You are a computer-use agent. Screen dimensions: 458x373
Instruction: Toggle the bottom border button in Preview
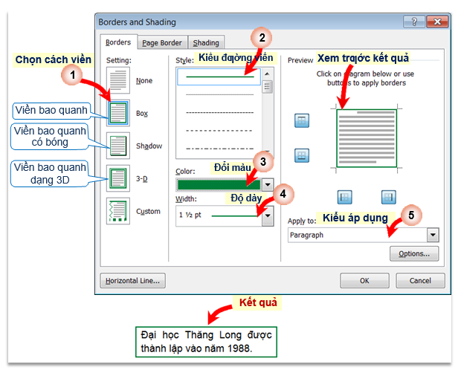302,155
